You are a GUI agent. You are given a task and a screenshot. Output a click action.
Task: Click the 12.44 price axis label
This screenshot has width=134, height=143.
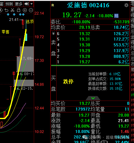tap(39, 108)
